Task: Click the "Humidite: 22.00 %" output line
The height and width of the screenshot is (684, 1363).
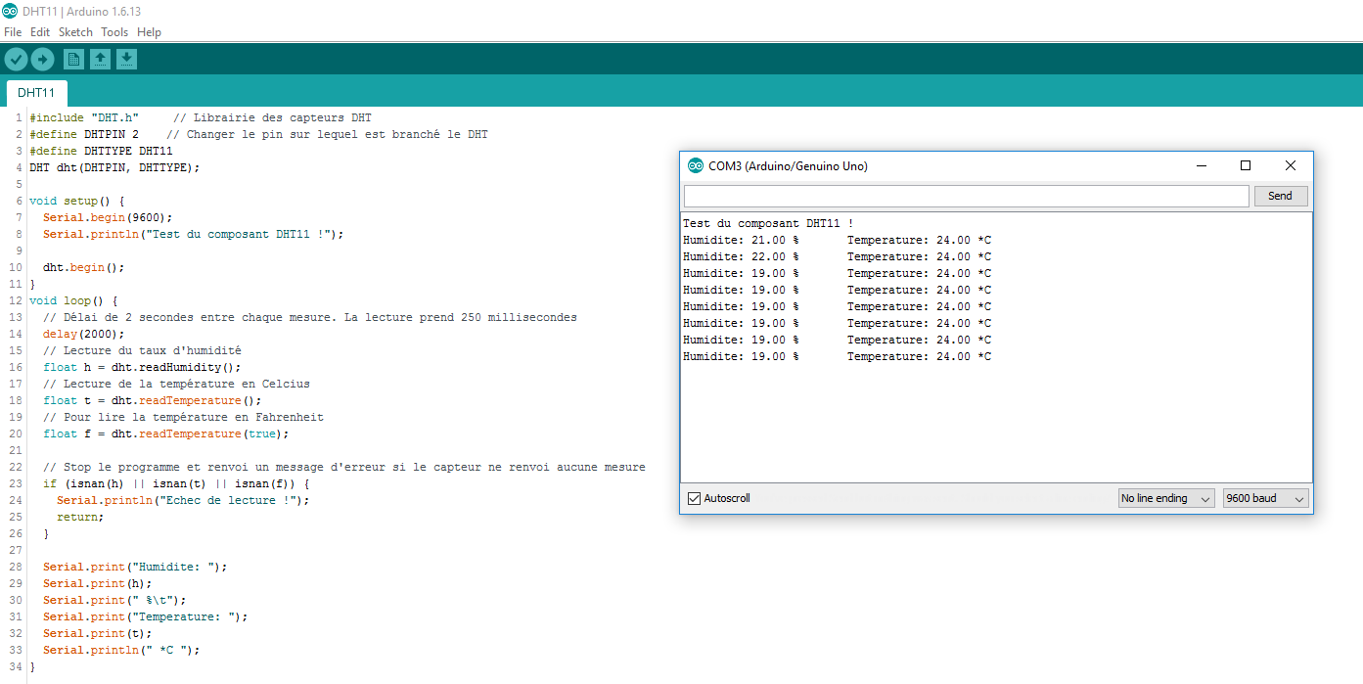Action: (741, 256)
